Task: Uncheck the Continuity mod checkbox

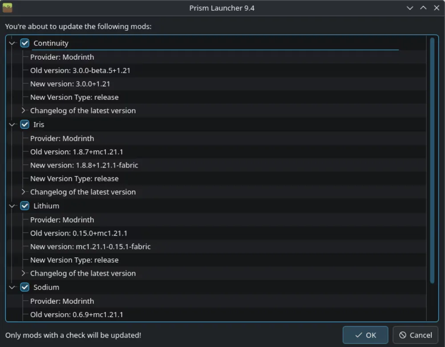Action: [x=24, y=43]
